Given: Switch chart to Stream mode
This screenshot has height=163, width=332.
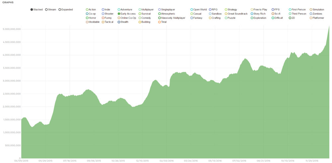Looking at the screenshot, I should 50,10.
